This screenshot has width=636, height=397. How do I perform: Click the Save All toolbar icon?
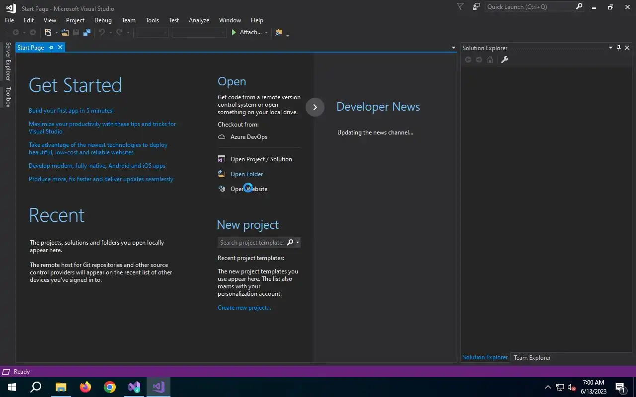point(87,32)
